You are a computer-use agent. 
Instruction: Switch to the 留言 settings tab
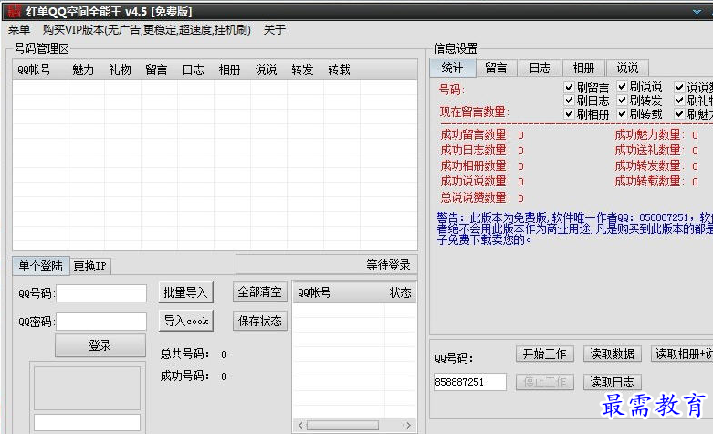(x=496, y=69)
